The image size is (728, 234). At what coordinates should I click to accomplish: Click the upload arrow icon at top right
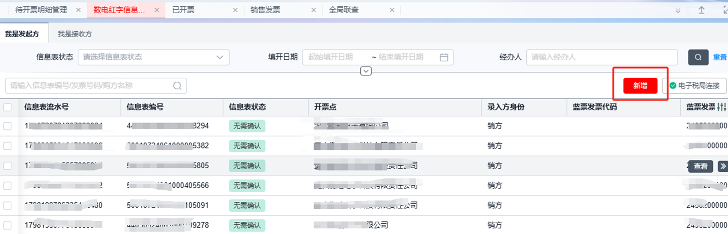[x=701, y=10]
